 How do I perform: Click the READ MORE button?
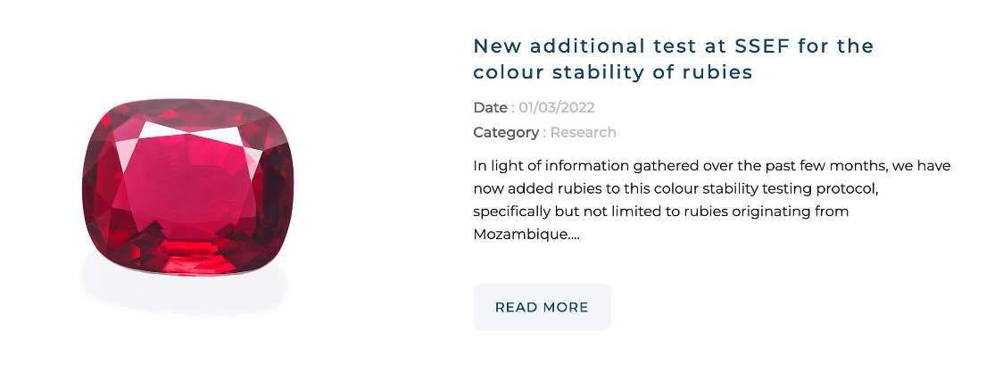(542, 307)
